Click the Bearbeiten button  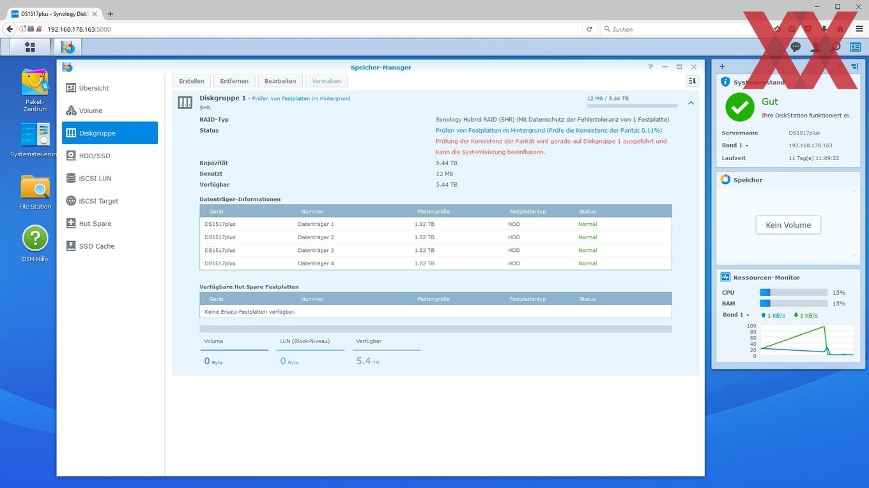pyautogui.click(x=280, y=81)
